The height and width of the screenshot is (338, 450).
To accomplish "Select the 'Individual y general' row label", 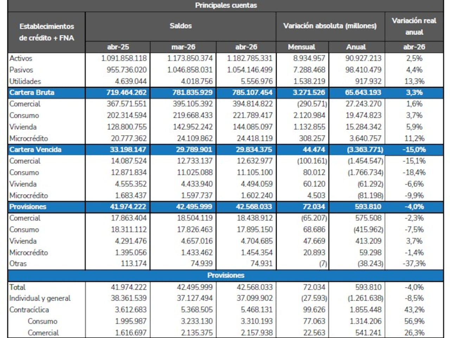I will tap(40, 298).
